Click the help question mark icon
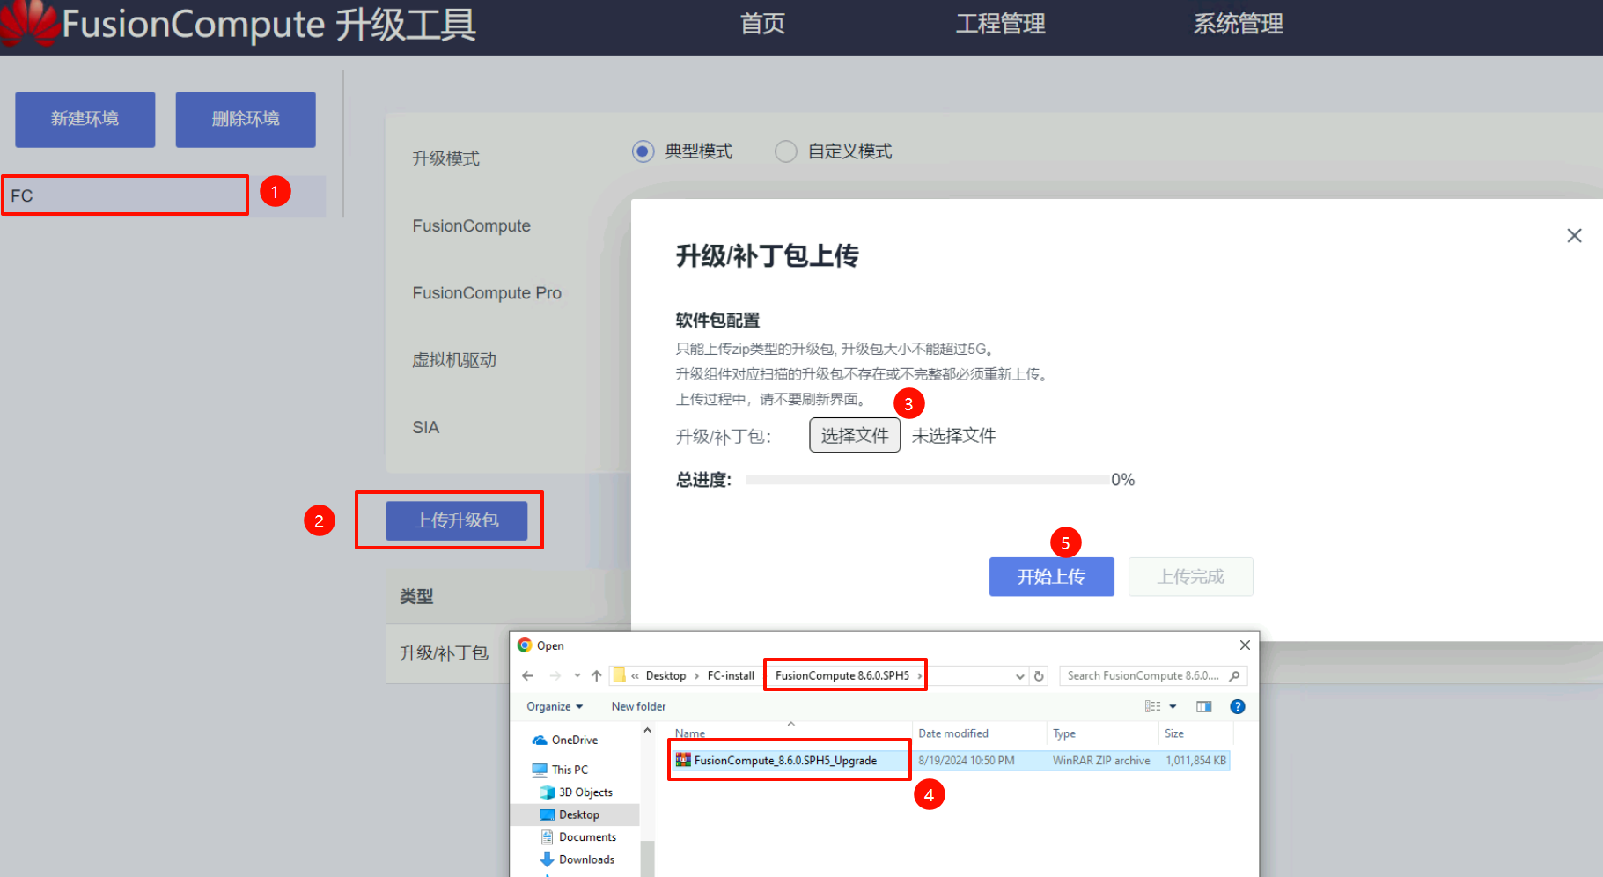The image size is (1603, 877). coord(1237,706)
